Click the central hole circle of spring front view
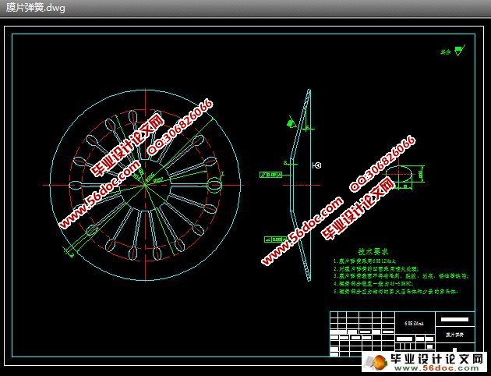Image resolution: width=491 pixels, height=376 pixels. pyautogui.click(x=145, y=185)
